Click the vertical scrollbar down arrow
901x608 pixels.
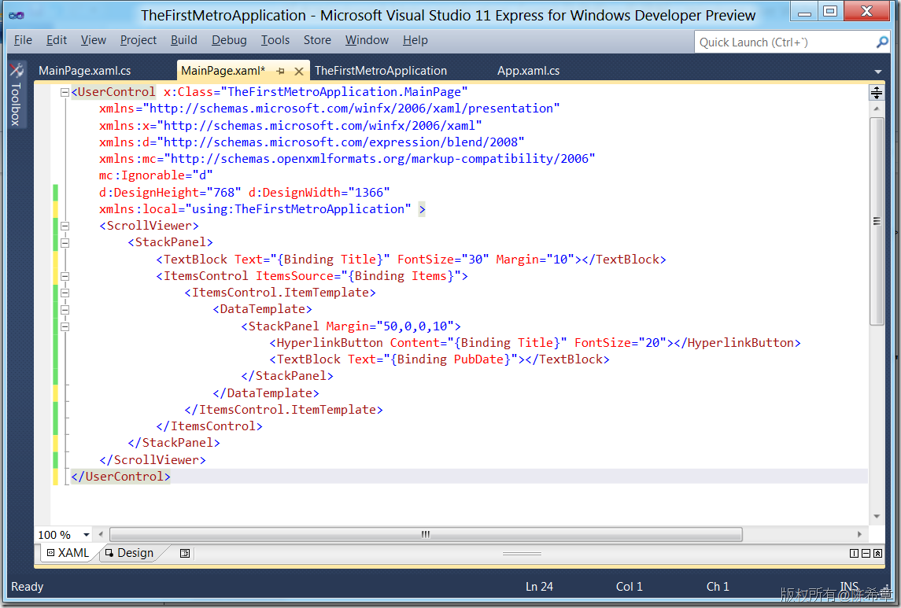[877, 516]
